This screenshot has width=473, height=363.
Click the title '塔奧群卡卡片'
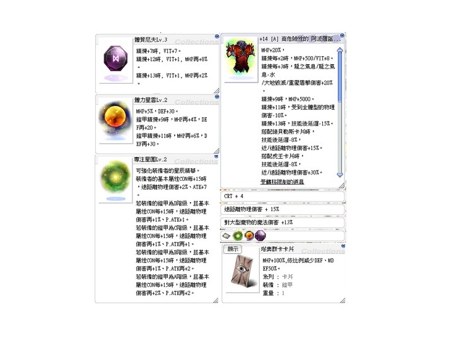277,249
